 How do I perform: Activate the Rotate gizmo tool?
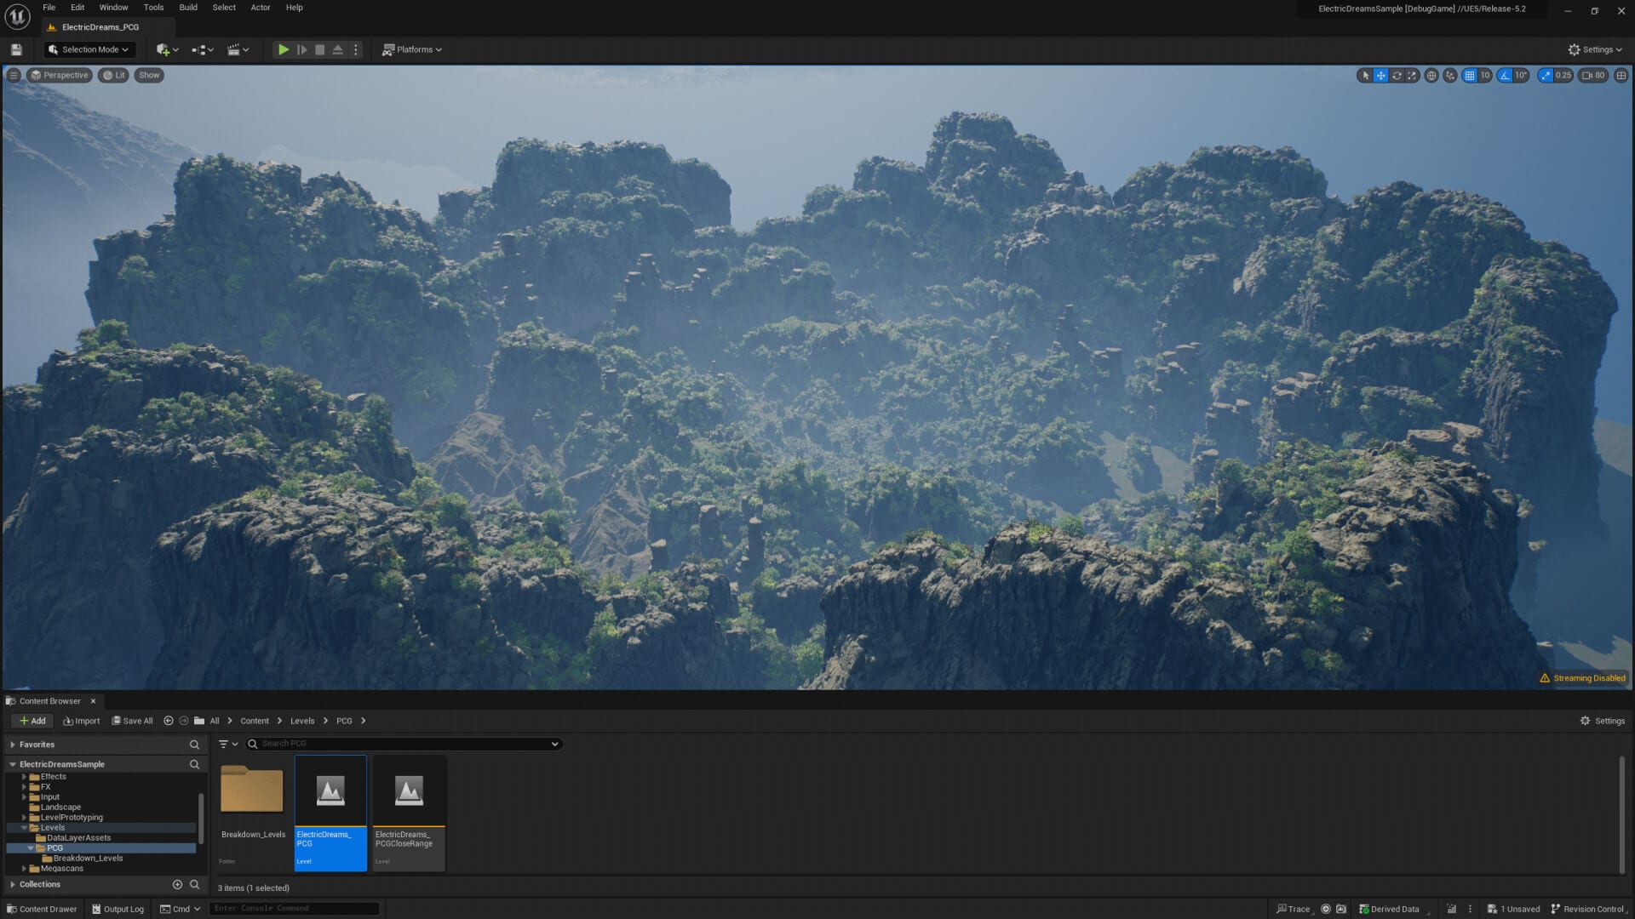click(1397, 75)
